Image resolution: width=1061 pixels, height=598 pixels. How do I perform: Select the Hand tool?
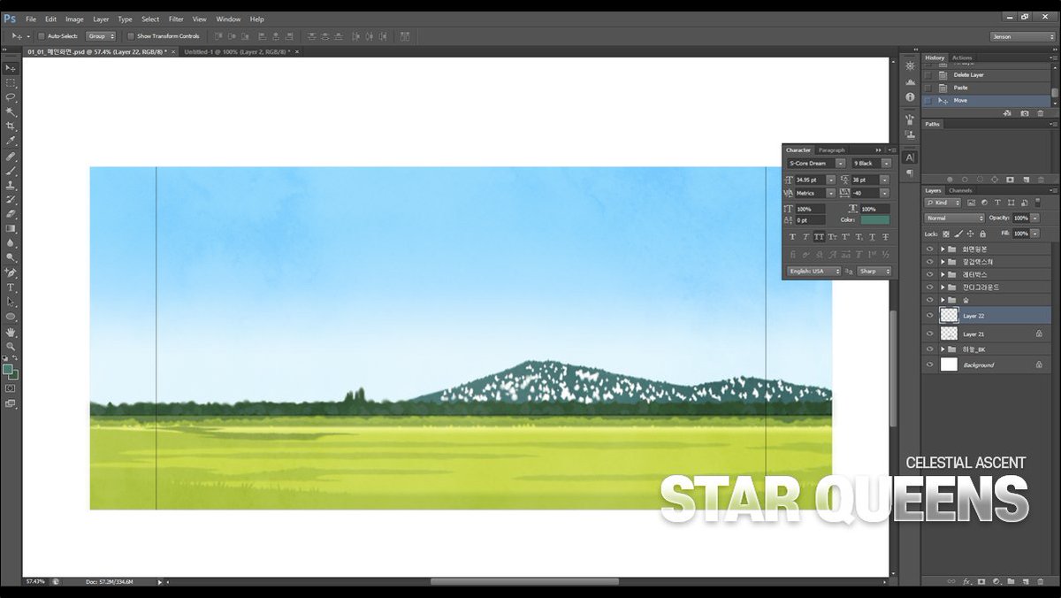point(11,333)
